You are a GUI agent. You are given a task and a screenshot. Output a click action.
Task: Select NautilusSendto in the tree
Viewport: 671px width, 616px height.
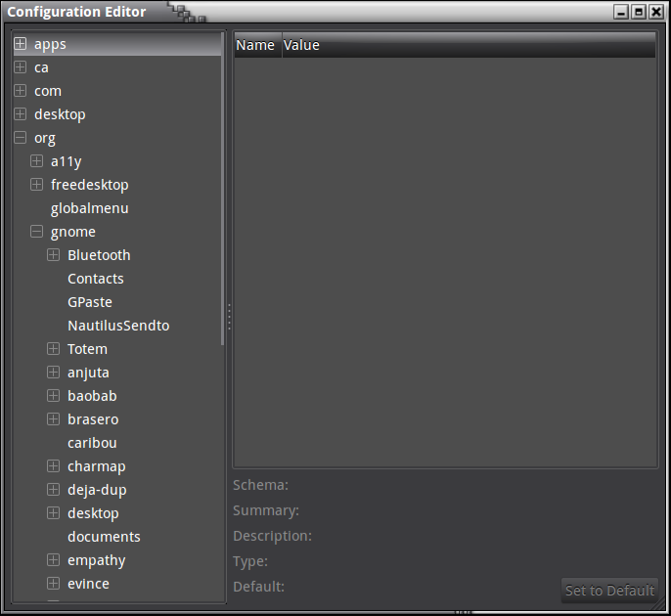point(117,326)
